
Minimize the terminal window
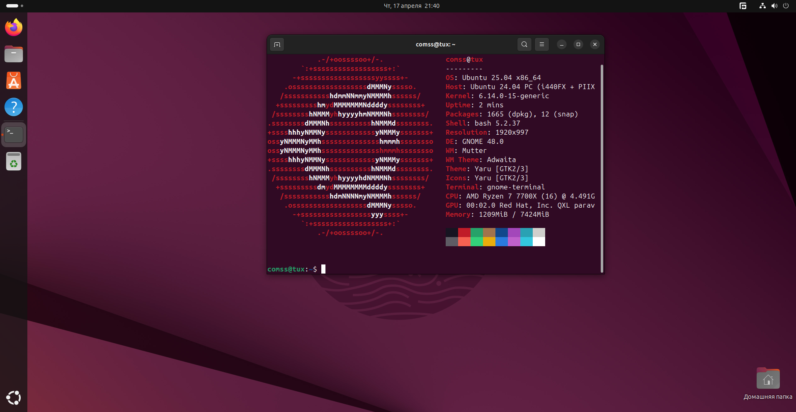(x=562, y=44)
